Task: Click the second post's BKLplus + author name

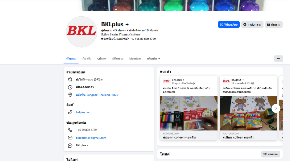Action: tap(238, 80)
